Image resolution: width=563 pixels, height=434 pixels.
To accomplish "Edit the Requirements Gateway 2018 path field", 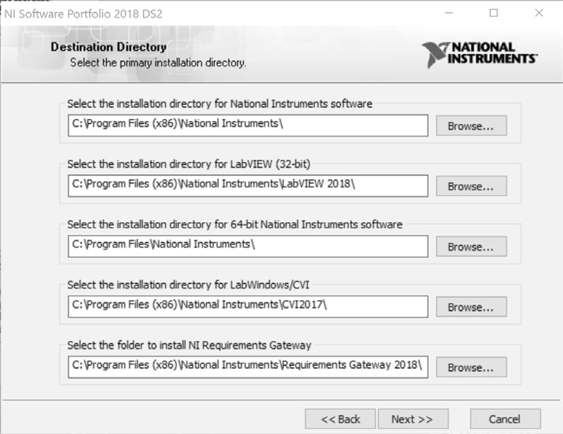I will pos(248,367).
